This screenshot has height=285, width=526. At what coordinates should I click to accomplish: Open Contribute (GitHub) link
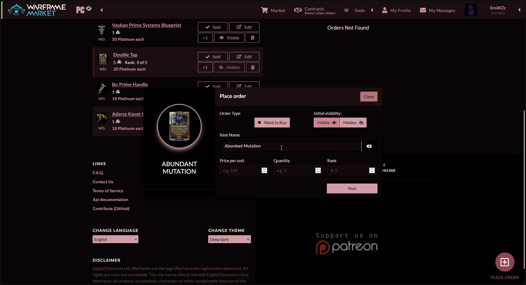111,209
